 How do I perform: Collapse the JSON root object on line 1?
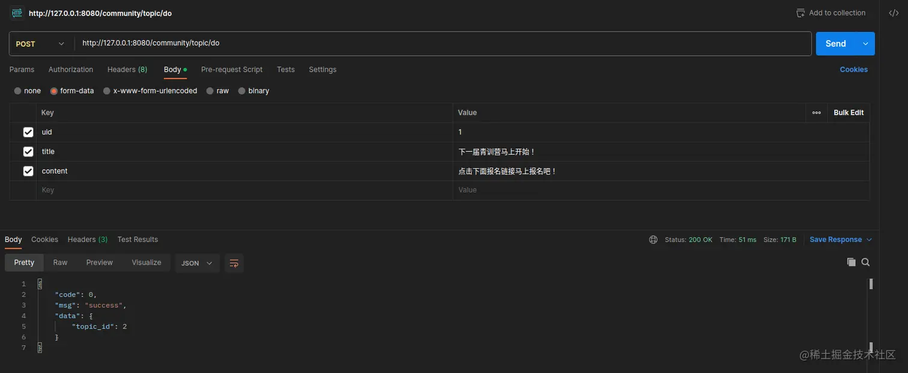pyautogui.click(x=40, y=284)
